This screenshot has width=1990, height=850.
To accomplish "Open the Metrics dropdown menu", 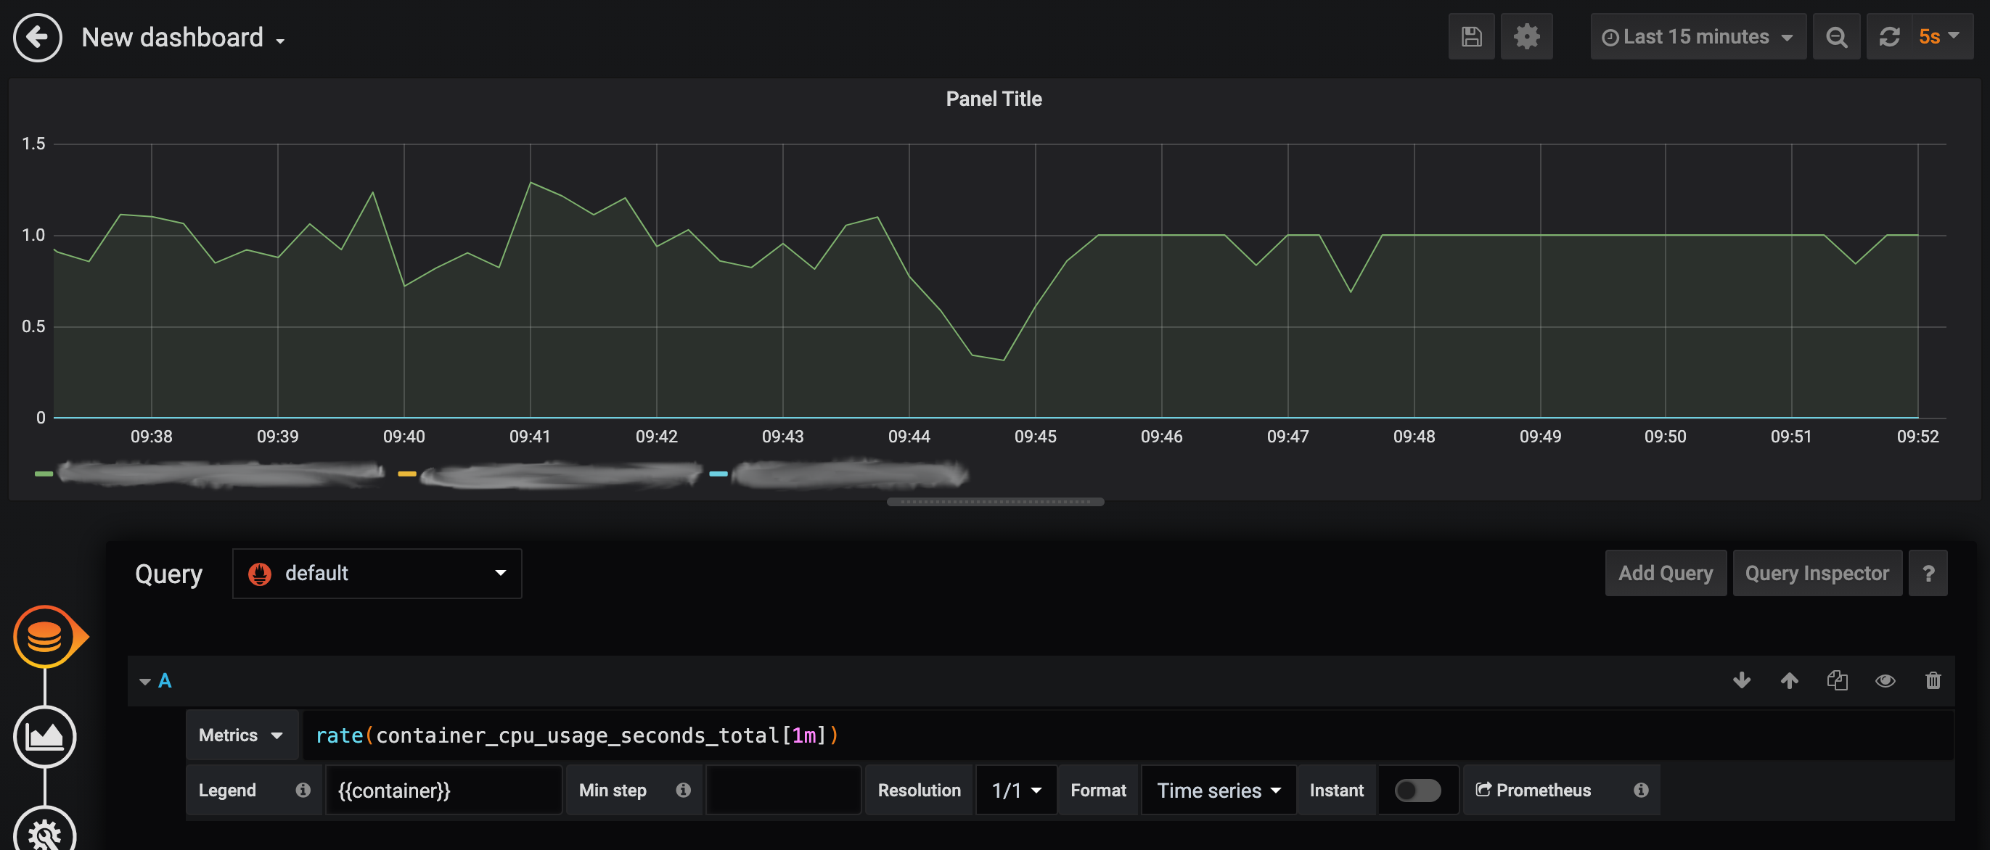I will click(241, 735).
